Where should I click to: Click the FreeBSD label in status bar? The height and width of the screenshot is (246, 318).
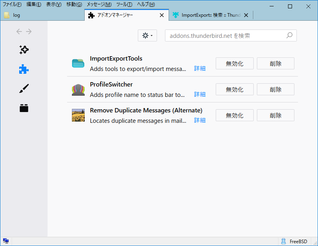click(298, 242)
